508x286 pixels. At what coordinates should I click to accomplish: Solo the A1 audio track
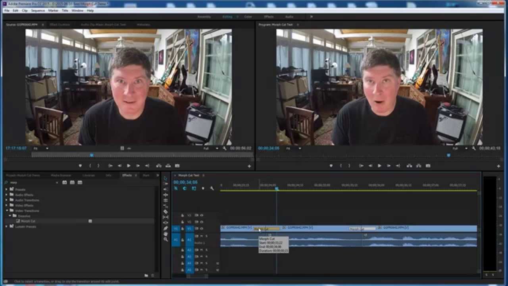(x=206, y=236)
